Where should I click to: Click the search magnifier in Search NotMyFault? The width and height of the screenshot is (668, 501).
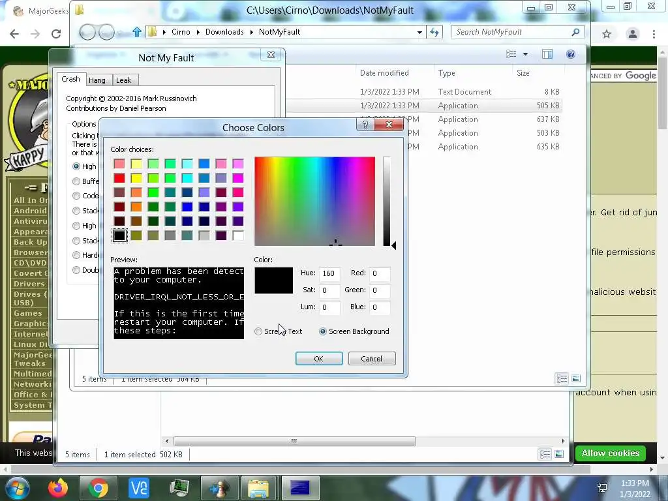(x=575, y=31)
